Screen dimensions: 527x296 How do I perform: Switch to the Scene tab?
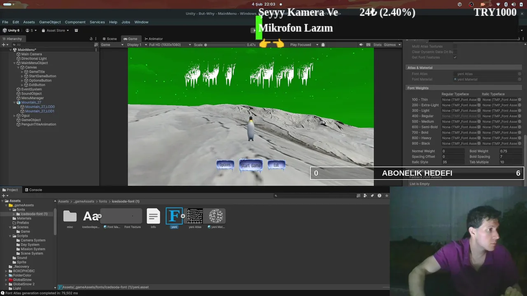coord(110,39)
